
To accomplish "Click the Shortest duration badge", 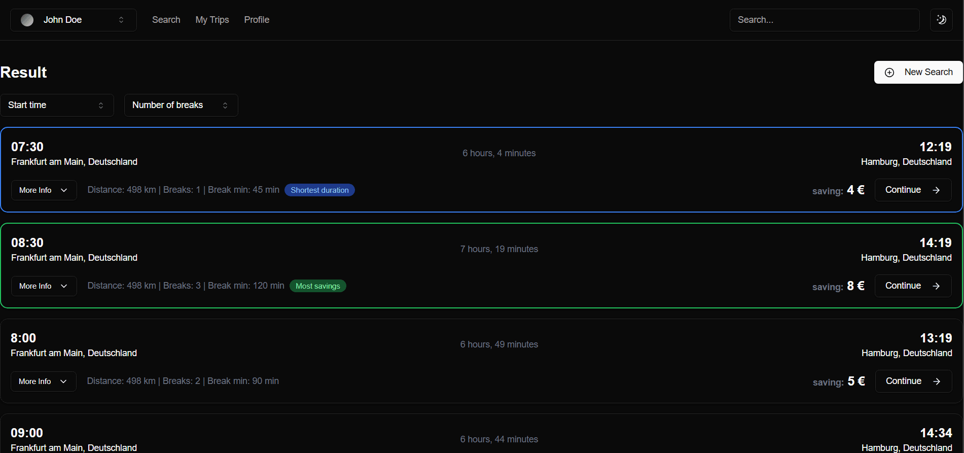I will (x=319, y=190).
